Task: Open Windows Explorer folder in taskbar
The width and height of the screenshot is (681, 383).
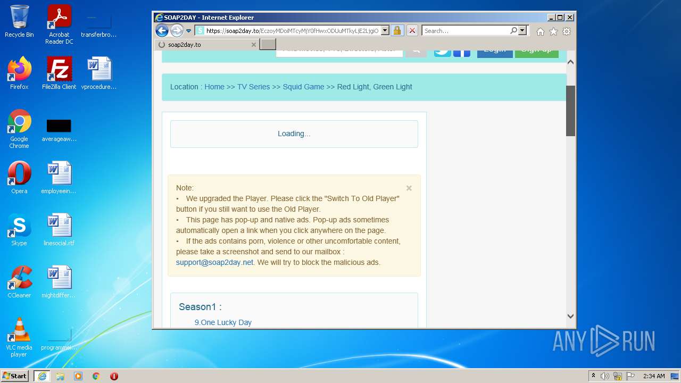Action: (60, 376)
